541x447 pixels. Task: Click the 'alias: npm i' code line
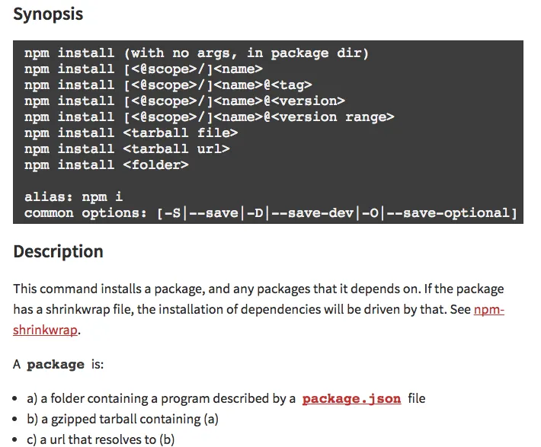click(x=73, y=197)
